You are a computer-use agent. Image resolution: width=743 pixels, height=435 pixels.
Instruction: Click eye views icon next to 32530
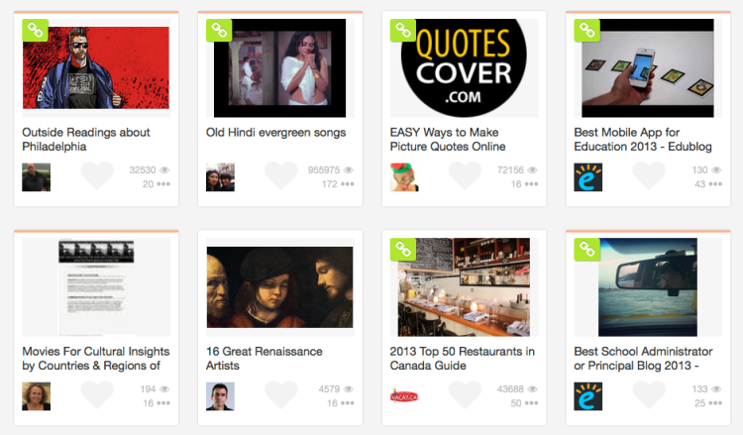tap(164, 170)
